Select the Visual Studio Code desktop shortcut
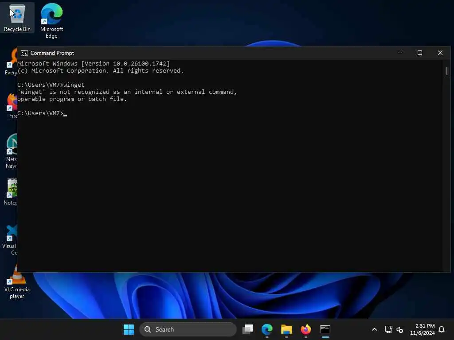This screenshot has height=340, width=454. click(10, 240)
